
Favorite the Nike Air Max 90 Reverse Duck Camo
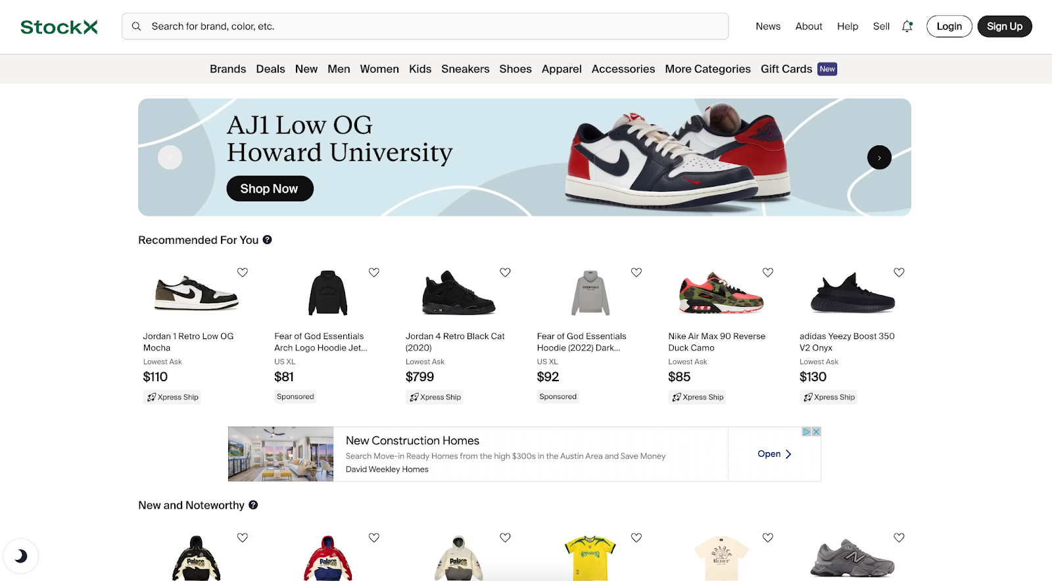tap(768, 272)
